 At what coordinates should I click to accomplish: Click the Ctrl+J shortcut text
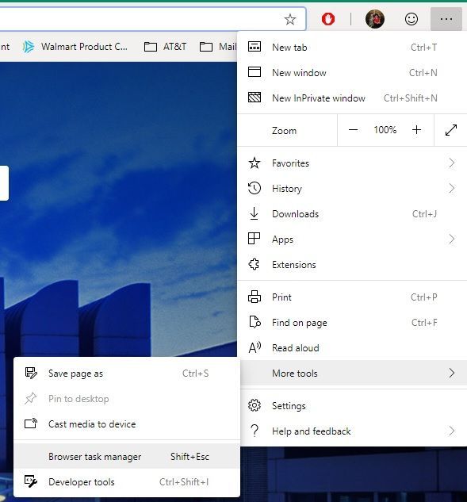click(424, 213)
